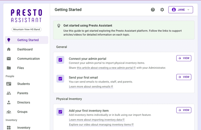Screen dimensions: 201x130
Task: Navigate to Files
Action: click(27, 68)
